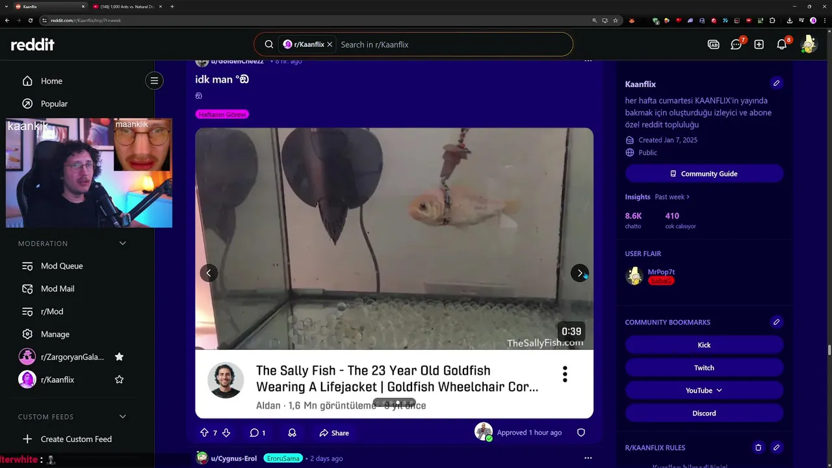Expand the YouTube bookmark dropdown
The width and height of the screenshot is (832, 468).
point(704,390)
